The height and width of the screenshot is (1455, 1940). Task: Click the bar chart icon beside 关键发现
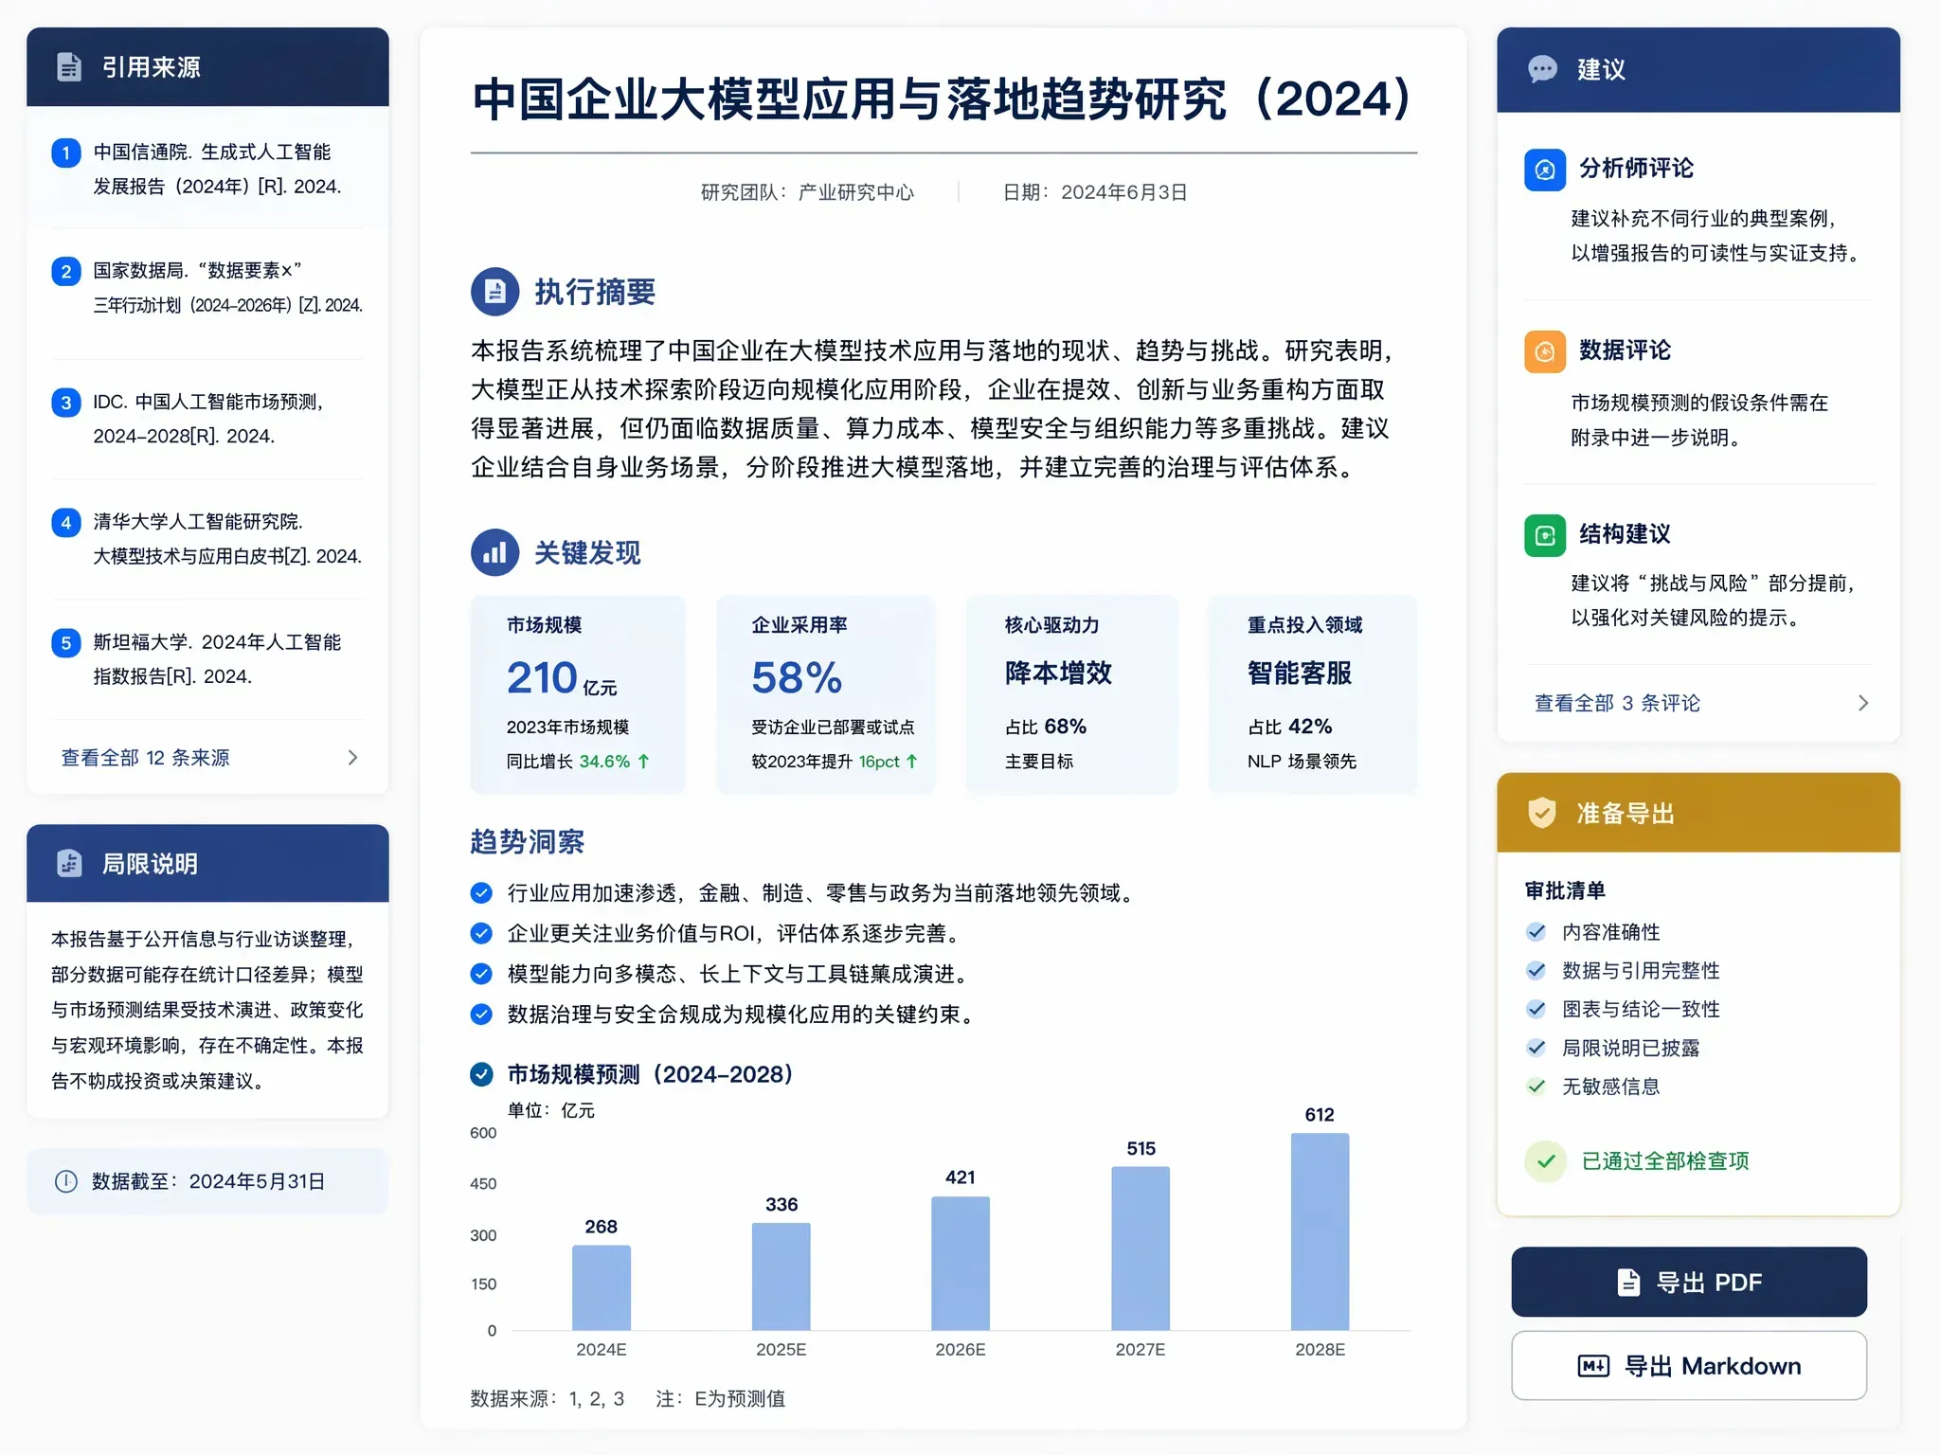click(x=494, y=552)
